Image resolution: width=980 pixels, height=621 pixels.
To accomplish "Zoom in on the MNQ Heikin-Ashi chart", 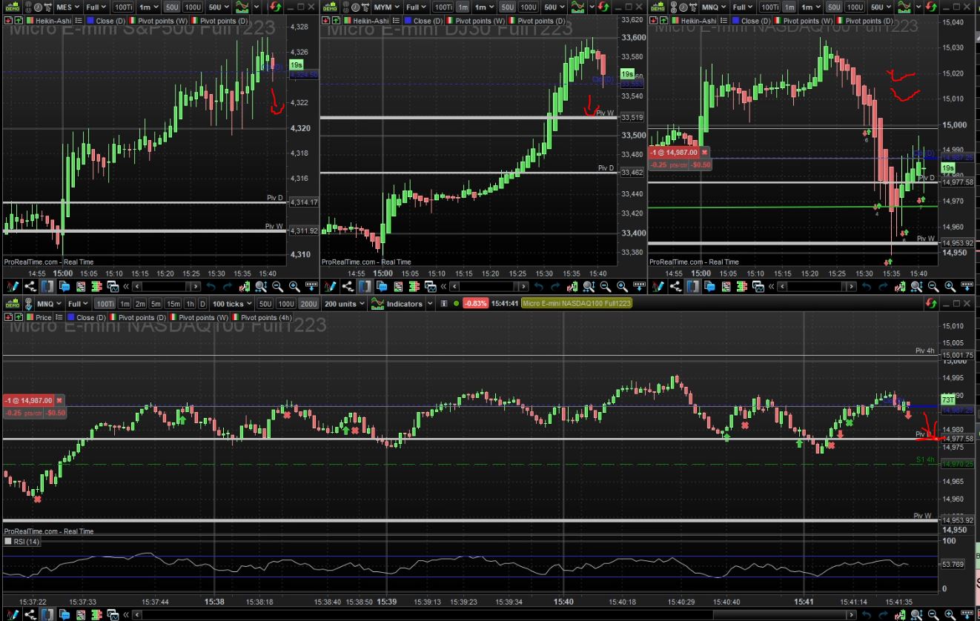I will 950,286.
